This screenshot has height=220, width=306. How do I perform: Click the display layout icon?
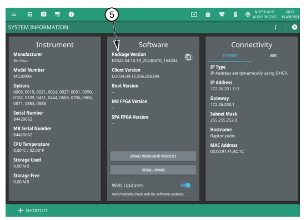(57, 14)
